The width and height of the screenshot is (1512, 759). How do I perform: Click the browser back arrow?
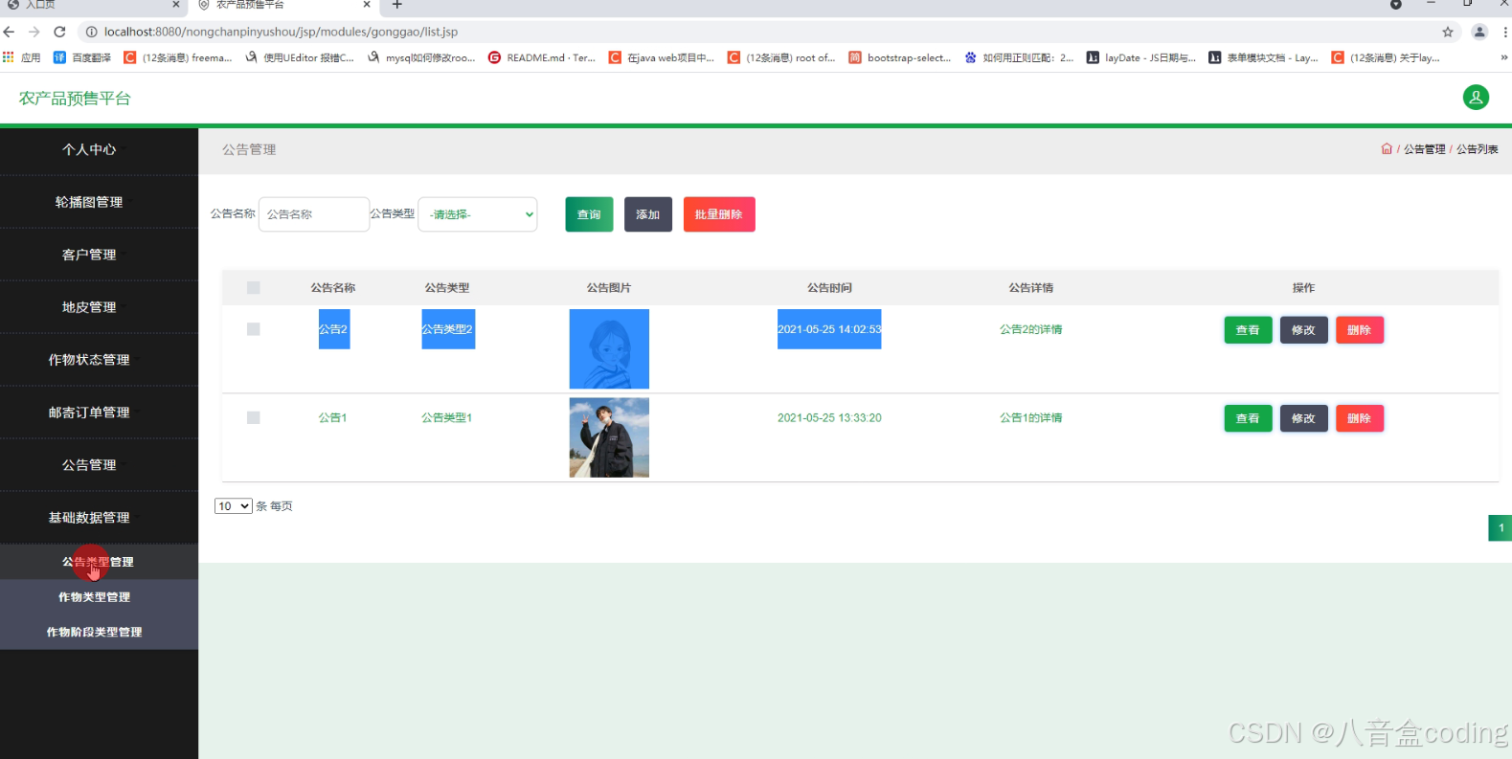point(10,32)
